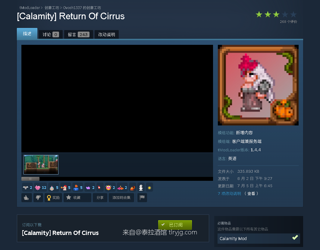Click the thumbs-down rate button
Screen dimensions: 320x250
[38, 198]
